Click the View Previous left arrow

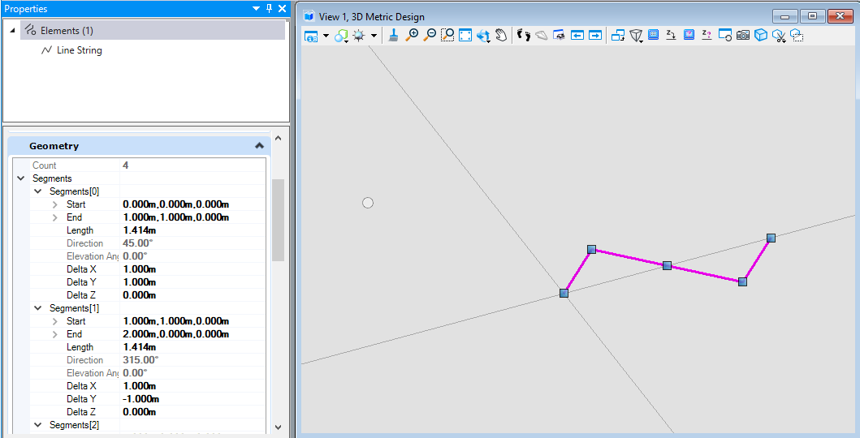(x=577, y=36)
